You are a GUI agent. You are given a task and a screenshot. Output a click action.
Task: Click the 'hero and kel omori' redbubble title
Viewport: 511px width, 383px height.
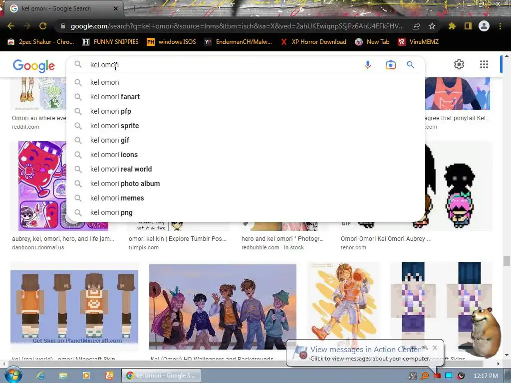click(282, 239)
